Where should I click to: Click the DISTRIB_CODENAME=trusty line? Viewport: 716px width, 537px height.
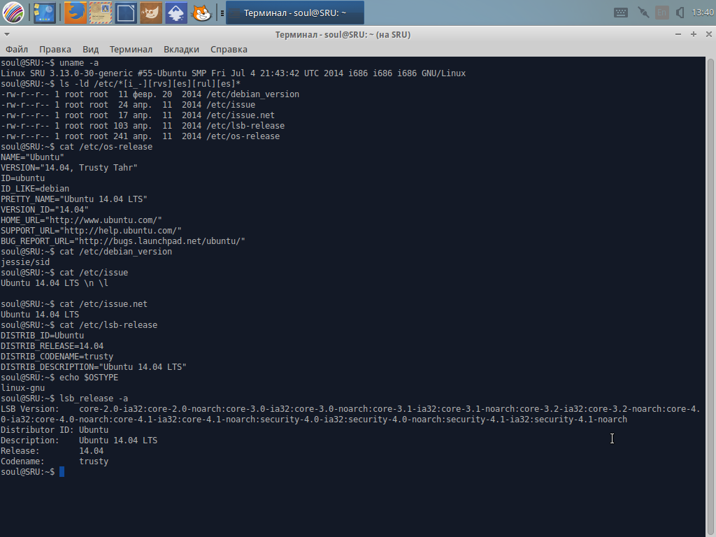coord(57,357)
